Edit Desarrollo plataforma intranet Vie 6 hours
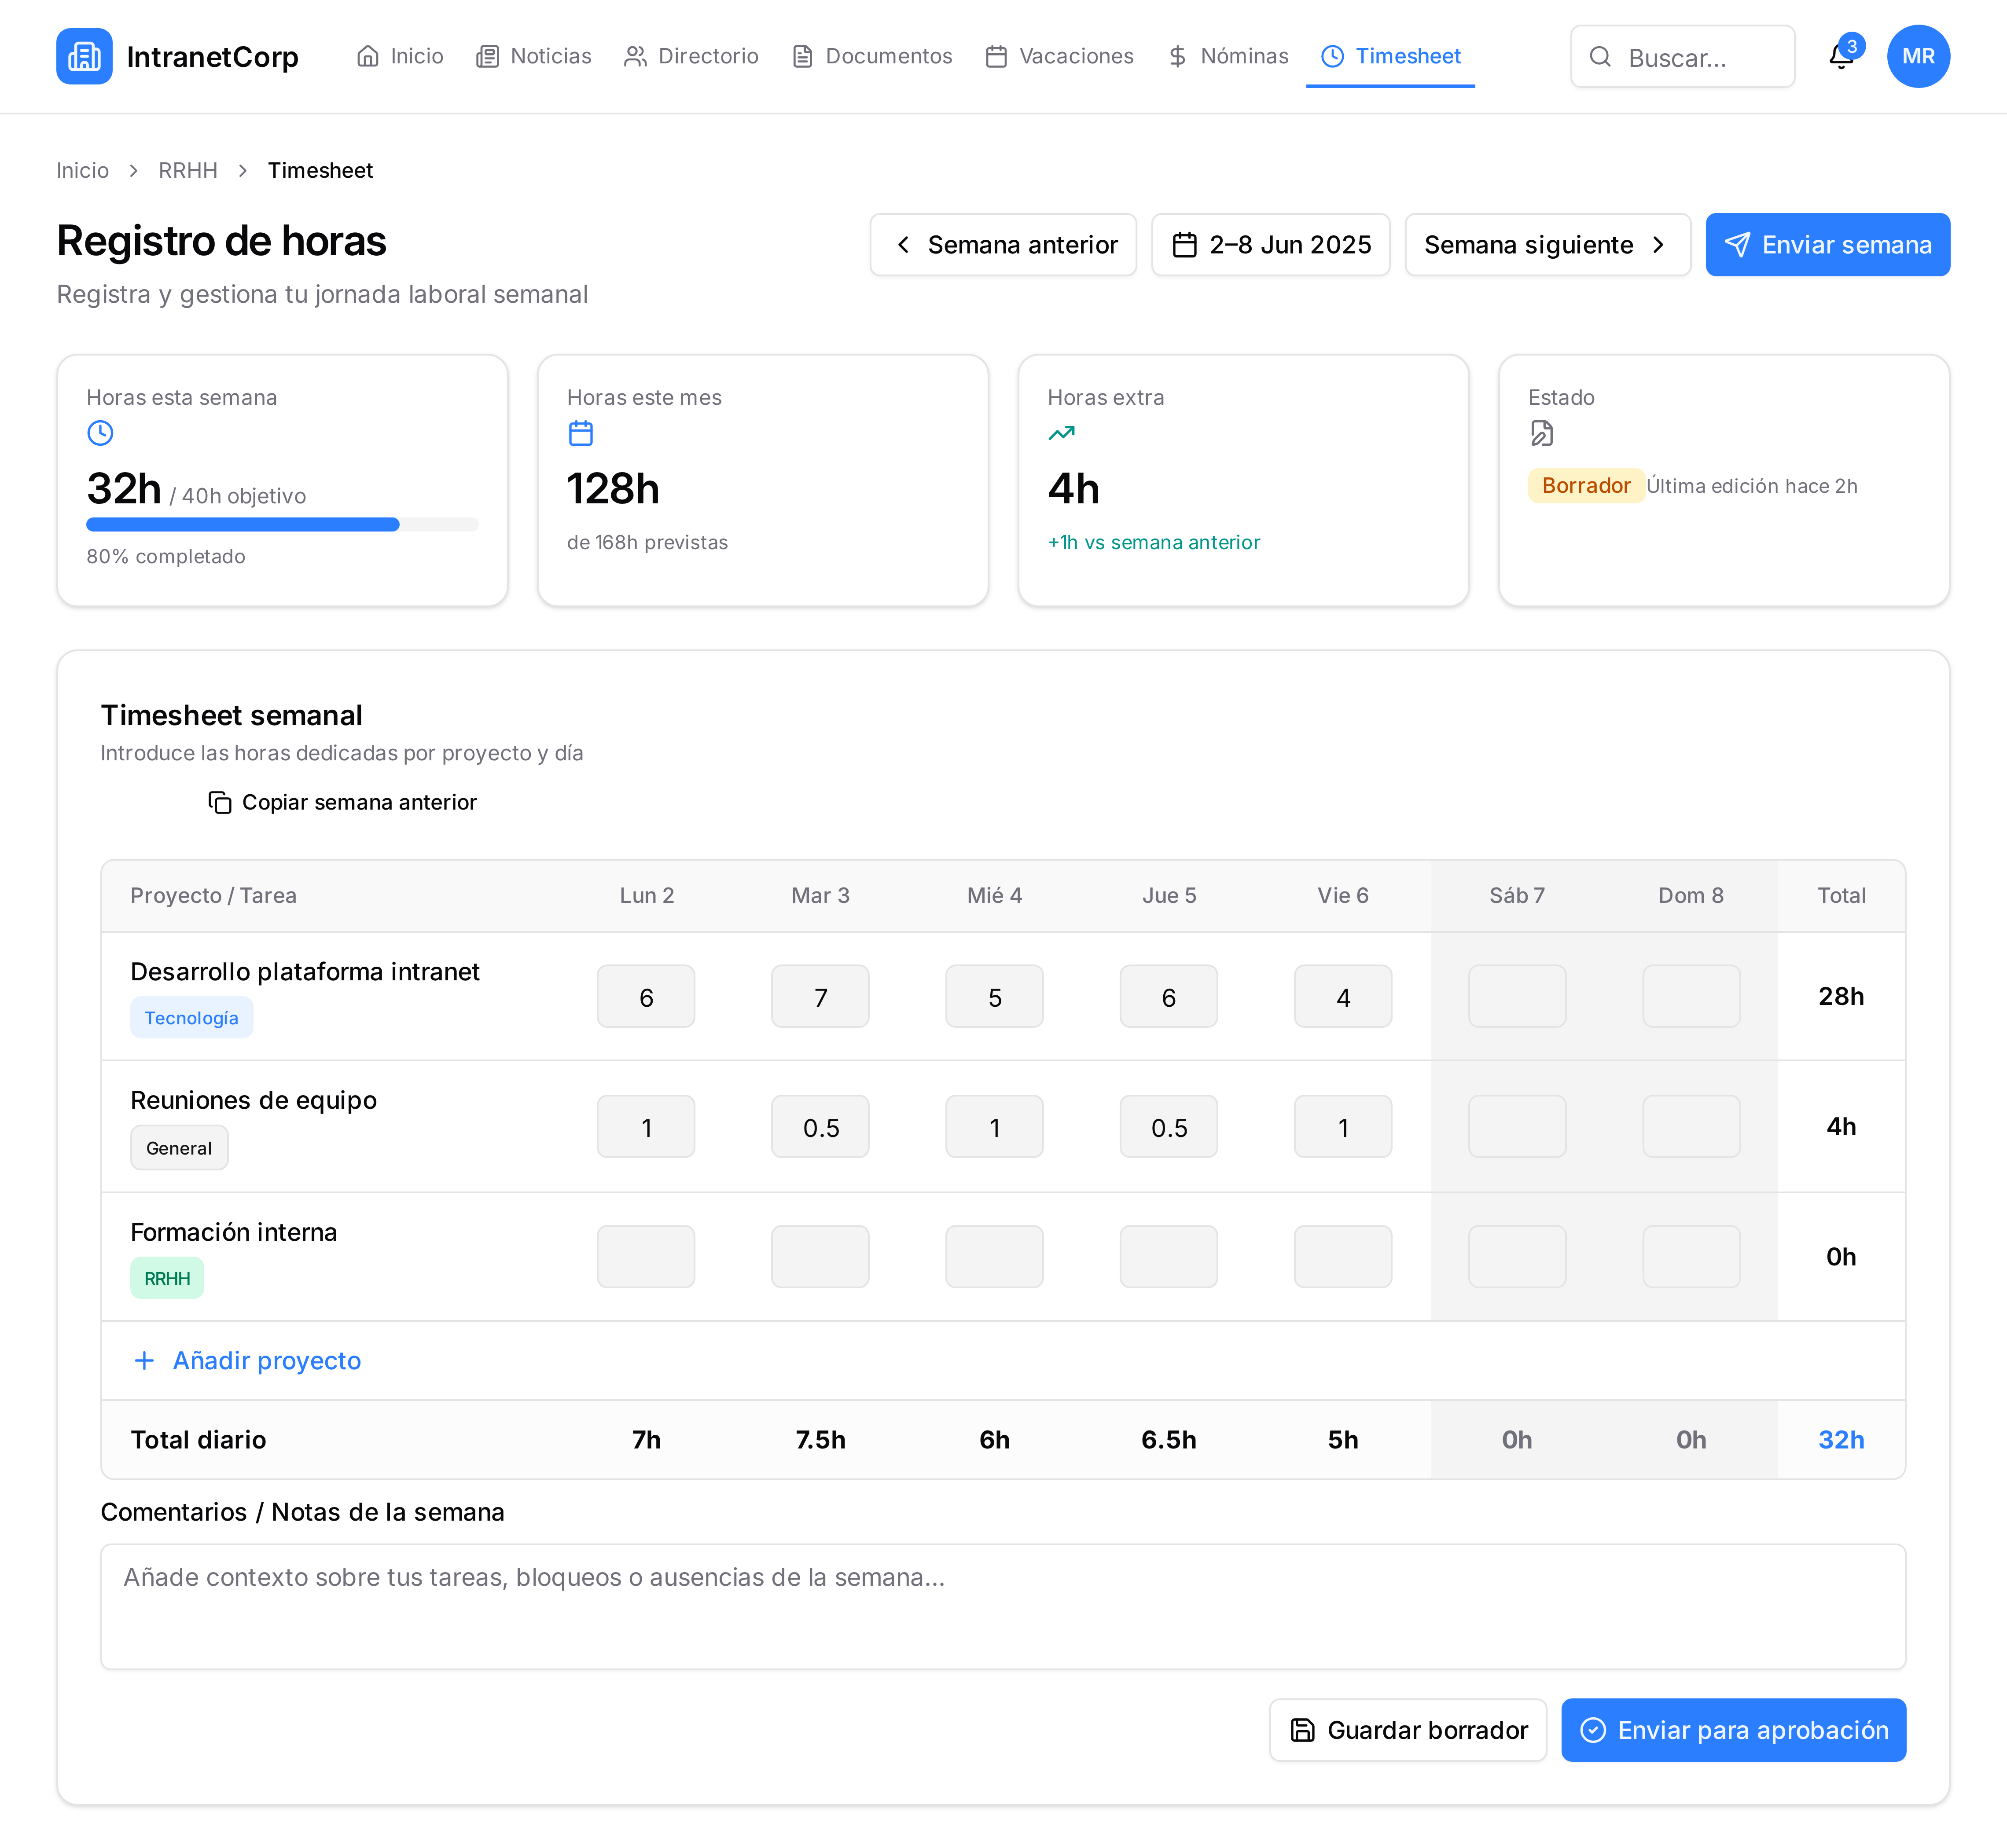The image size is (2007, 1848). click(1343, 996)
